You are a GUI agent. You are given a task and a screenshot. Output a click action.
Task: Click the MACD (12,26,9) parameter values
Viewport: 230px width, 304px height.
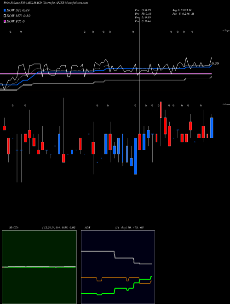pyautogui.click(x=59, y=228)
